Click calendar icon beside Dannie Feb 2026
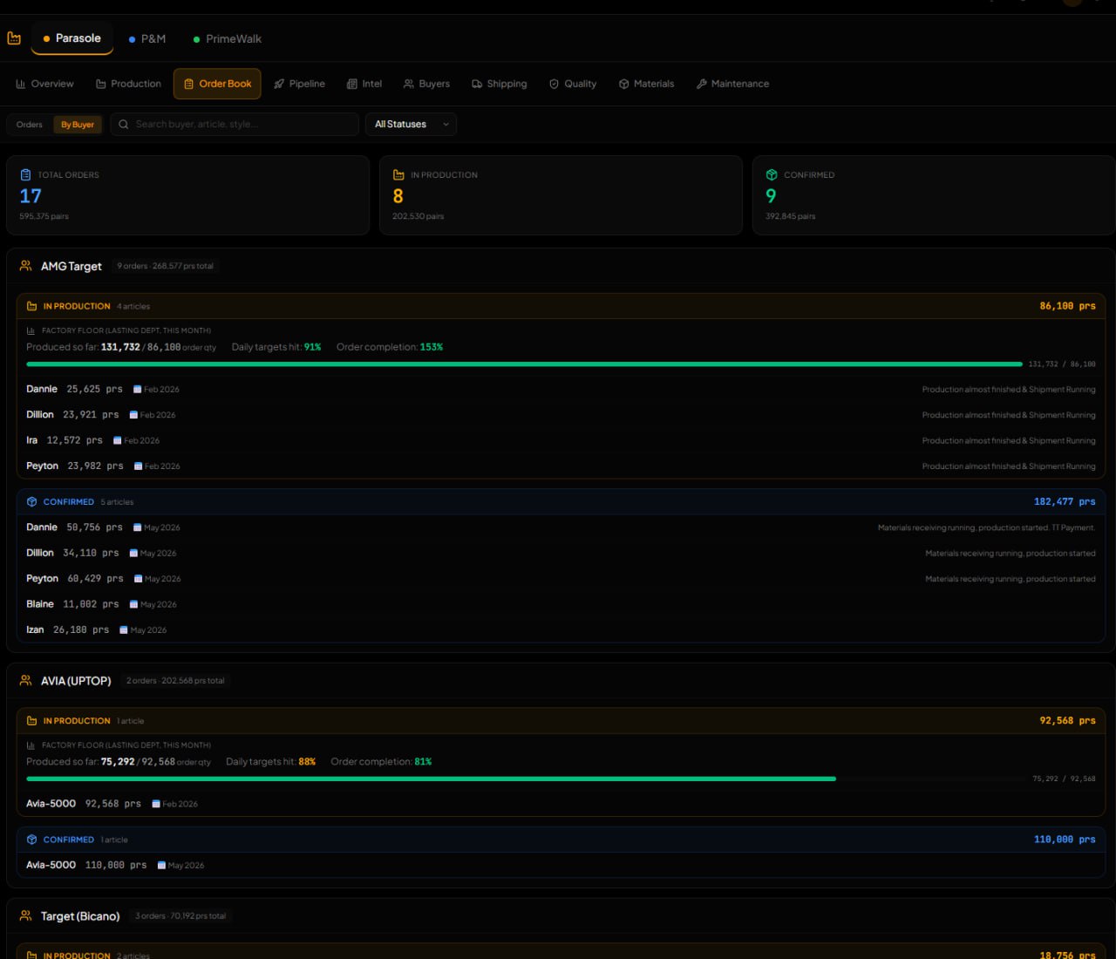The width and height of the screenshot is (1116, 959). pyautogui.click(x=137, y=390)
